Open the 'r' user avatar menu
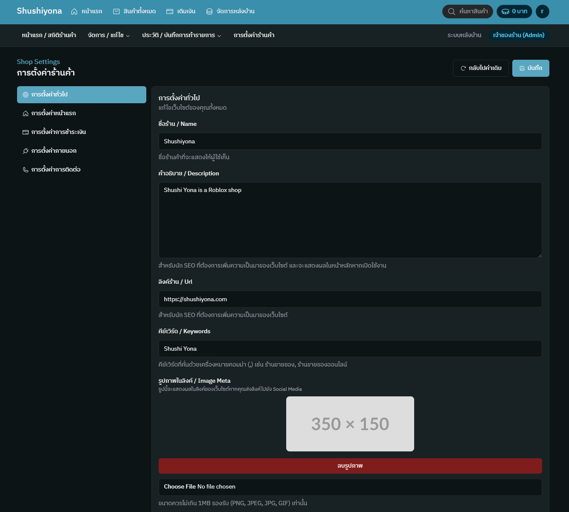This screenshot has width=569, height=512. click(x=543, y=12)
